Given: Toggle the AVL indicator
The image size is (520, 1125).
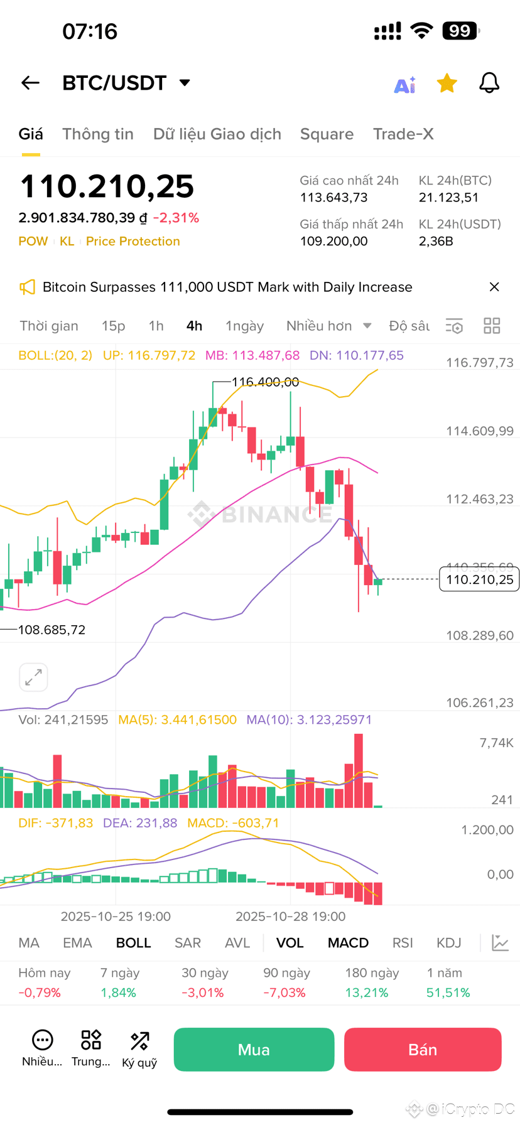Looking at the screenshot, I should [237, 943].
